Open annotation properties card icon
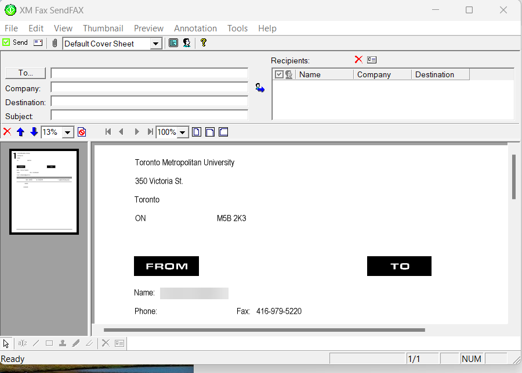 (x=119, y=343)
